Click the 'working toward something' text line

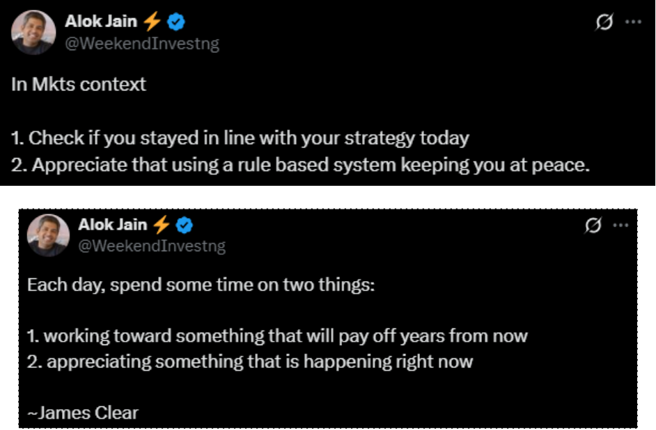click(276, 336)
